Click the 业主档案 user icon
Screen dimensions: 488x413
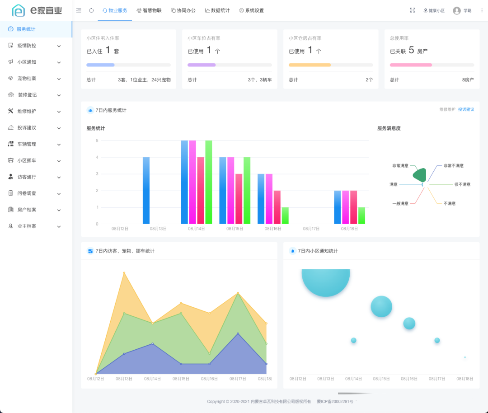pyautogui.click(x=10, y=226)
